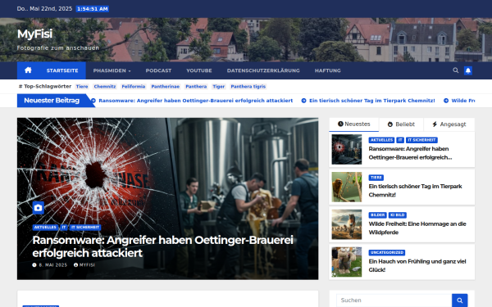Click the home icon in navigation bar

(x=28, y=70)
